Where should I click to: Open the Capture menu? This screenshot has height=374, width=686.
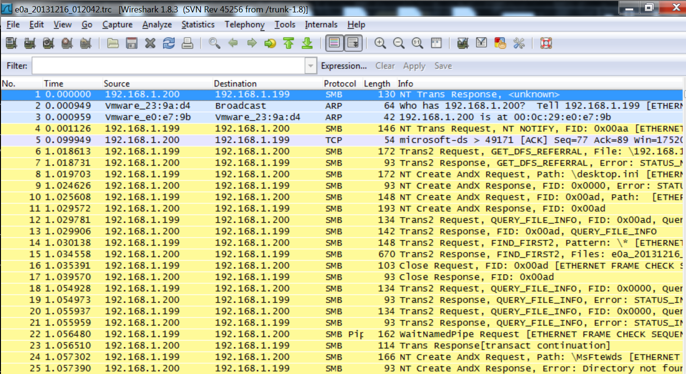[x=118, y=25]
